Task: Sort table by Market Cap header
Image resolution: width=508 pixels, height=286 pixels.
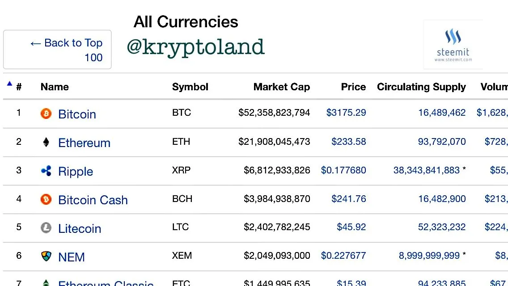Action: coord(282,87)
